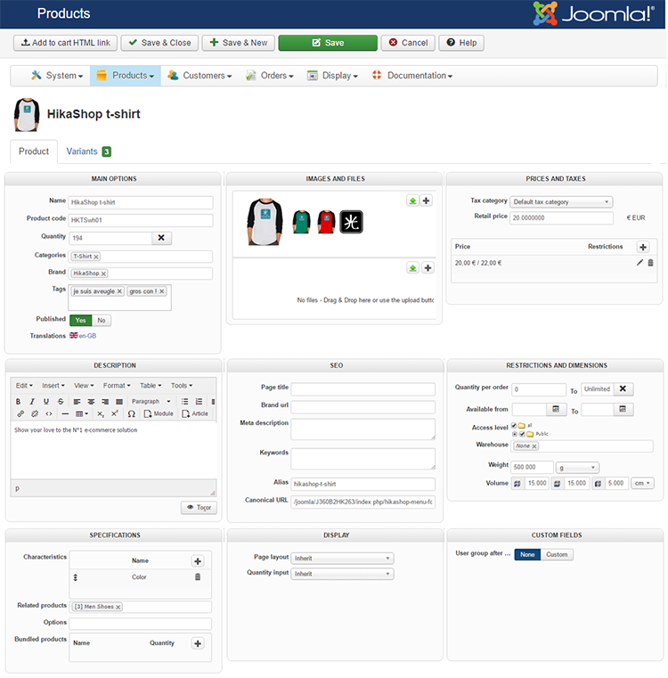Click the product Name input field
This screenshot has width=668, height=678.
tap(141, 202)
